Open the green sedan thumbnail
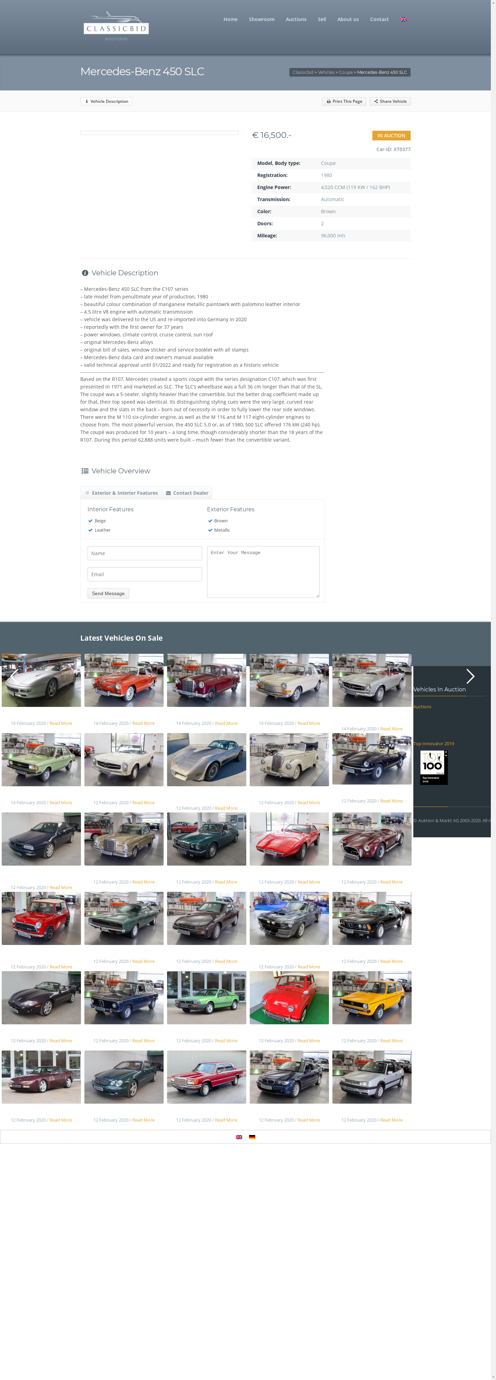This screenshot has height=1380, width=496. point(41,760)
